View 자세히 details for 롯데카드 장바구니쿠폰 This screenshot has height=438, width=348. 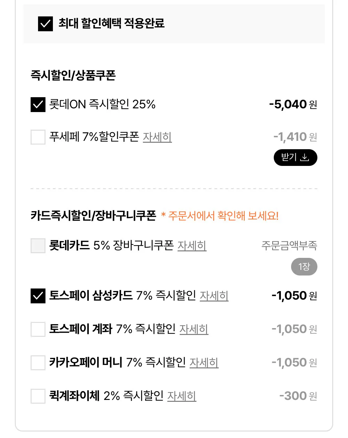pyautogui.click(x=192, y=246)
